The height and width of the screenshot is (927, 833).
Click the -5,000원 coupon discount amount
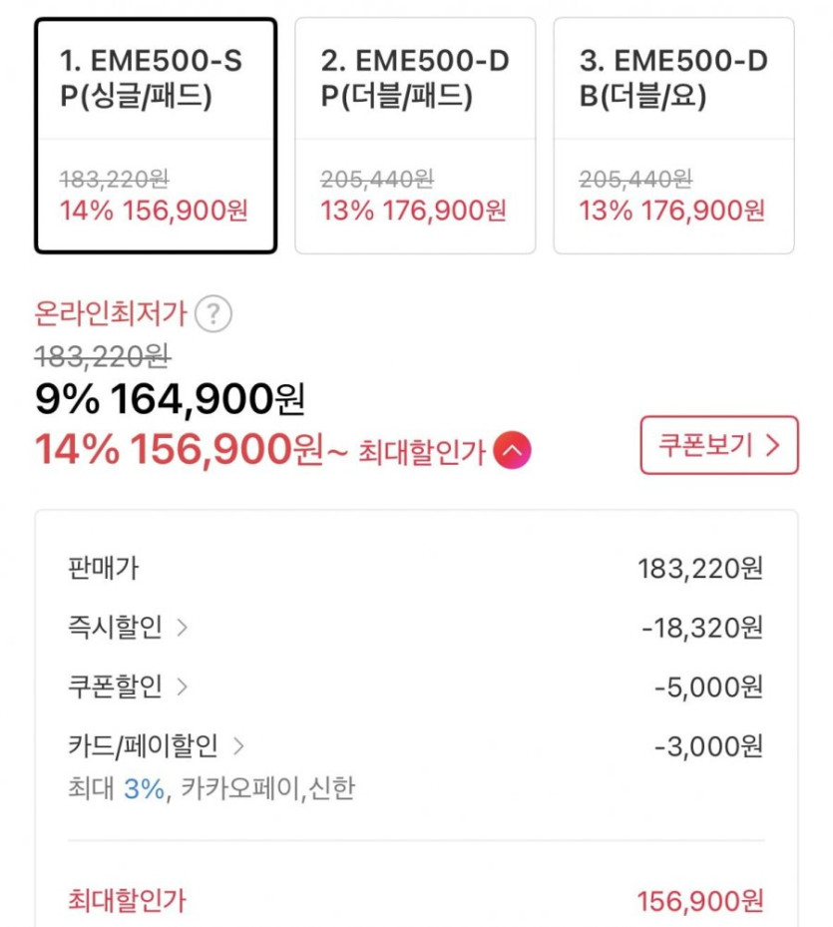tap(709, 687)
